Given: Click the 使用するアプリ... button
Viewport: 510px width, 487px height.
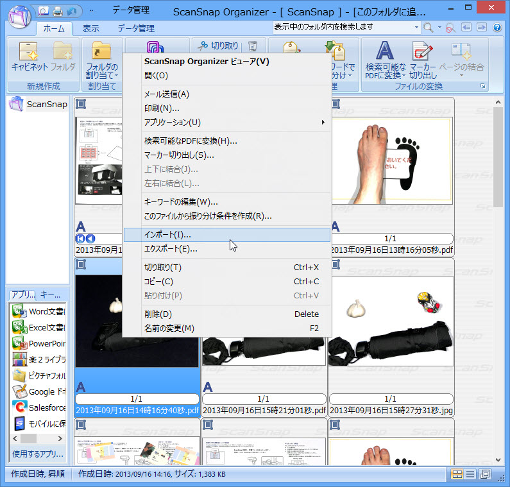Looking at the screenshot, I should [x=38, y=454].
